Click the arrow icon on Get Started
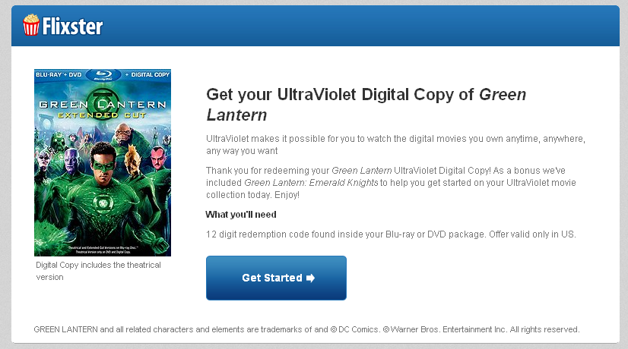 click(310, 278)
